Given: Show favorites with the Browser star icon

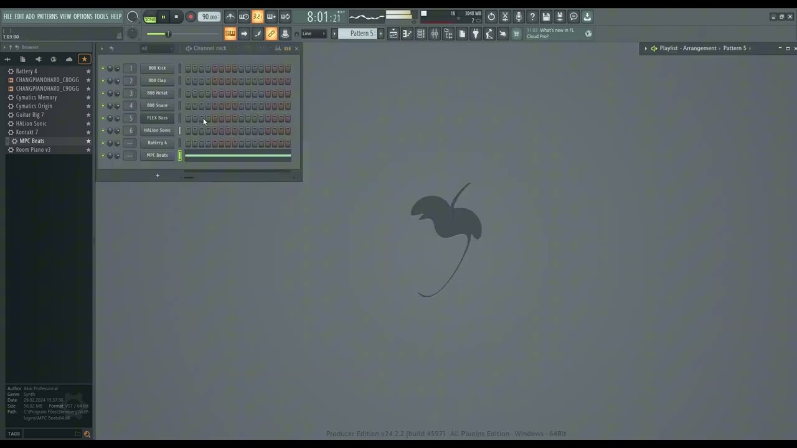Looking at the screenshot, I should (84, 59).
